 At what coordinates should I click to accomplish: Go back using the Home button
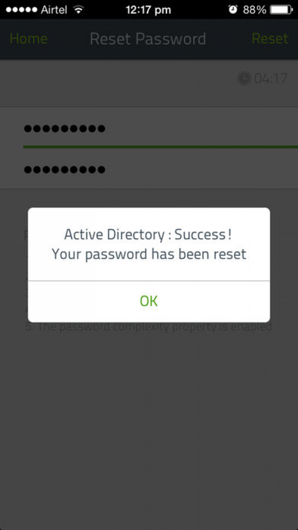pyautogui.click(x=29, y=39)
